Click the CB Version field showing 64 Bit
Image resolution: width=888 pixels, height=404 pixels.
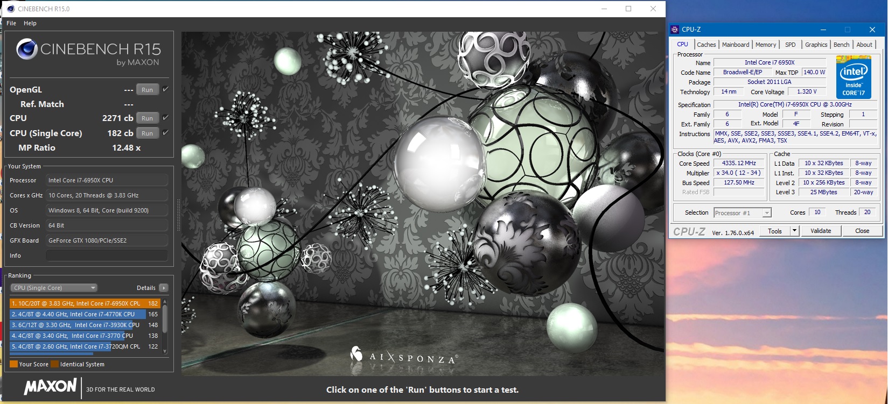(x=107, y=225)
